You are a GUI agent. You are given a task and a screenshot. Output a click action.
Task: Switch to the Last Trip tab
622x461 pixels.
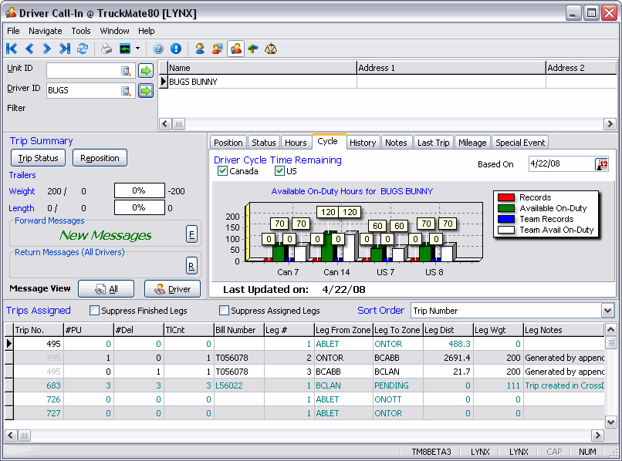[x=433, y=143]
